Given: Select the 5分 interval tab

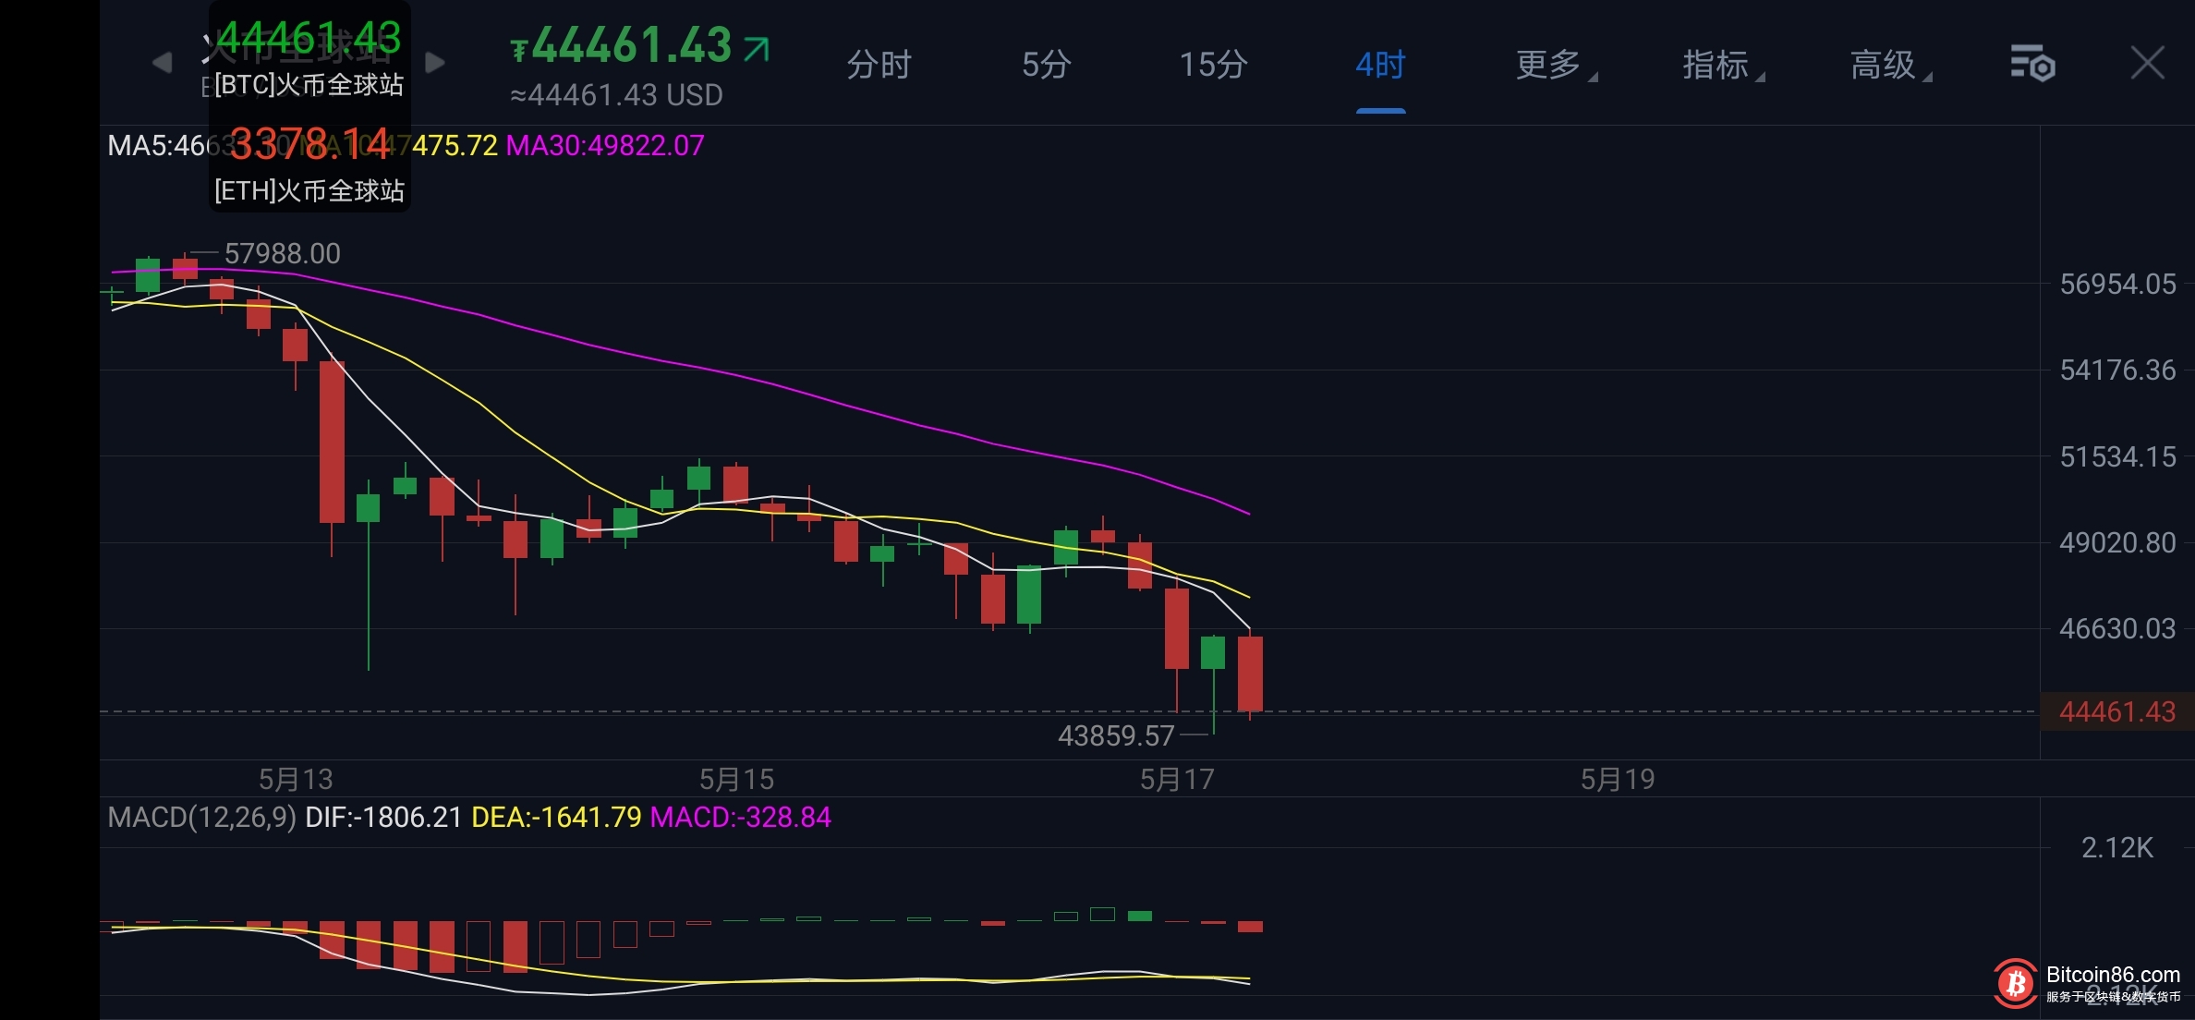Looking at the screenshot, I should pos(1046,65).
